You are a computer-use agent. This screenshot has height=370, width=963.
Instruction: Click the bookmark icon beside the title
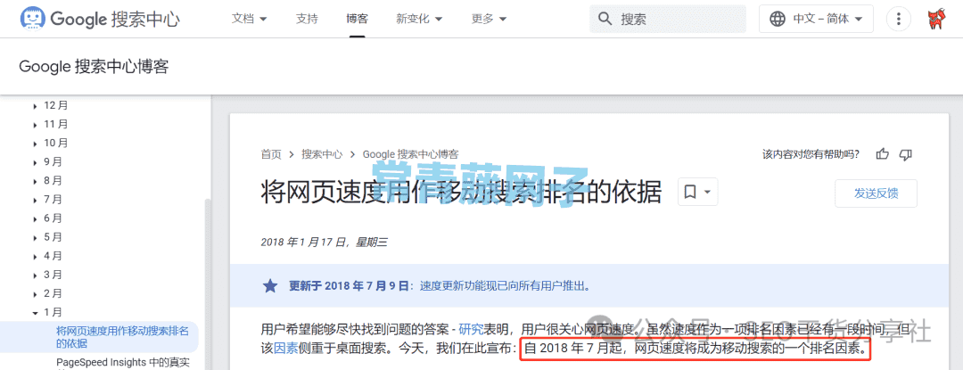690,193
